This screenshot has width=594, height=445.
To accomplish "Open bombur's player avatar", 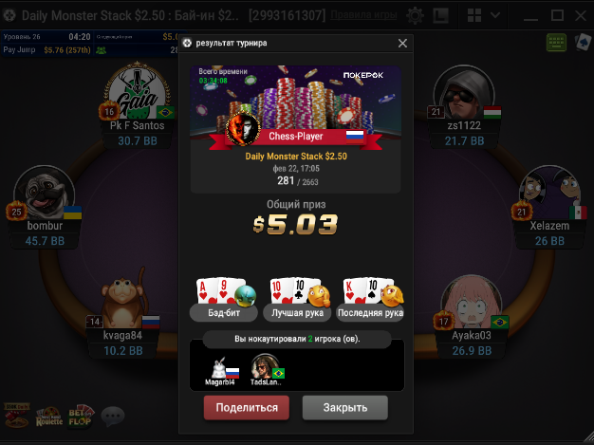I will (45, 193).
